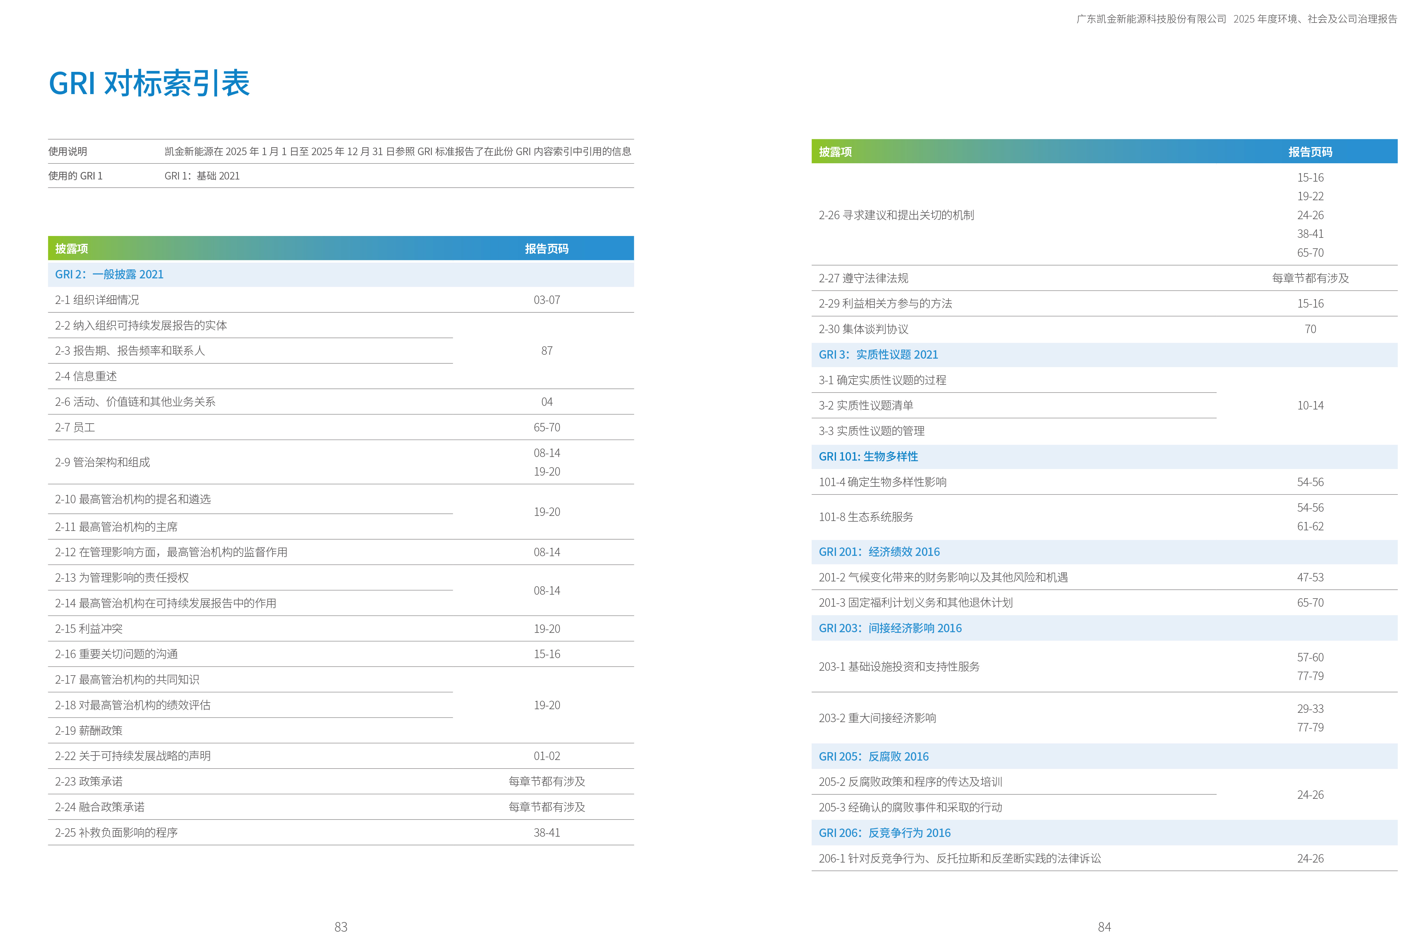Select '2-29 利益相关方参与的方法'
The image size is (1423, 950).
(x=885, y=304)
